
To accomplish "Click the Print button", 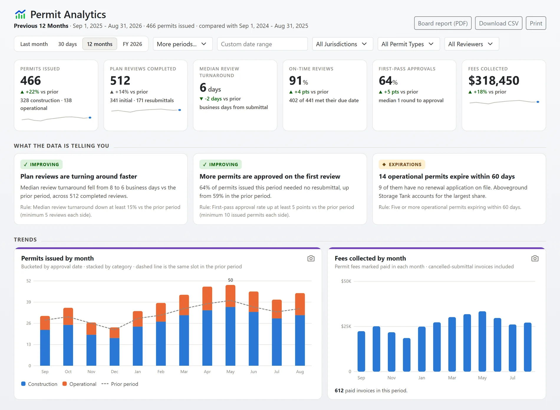I will coord(536,23).
